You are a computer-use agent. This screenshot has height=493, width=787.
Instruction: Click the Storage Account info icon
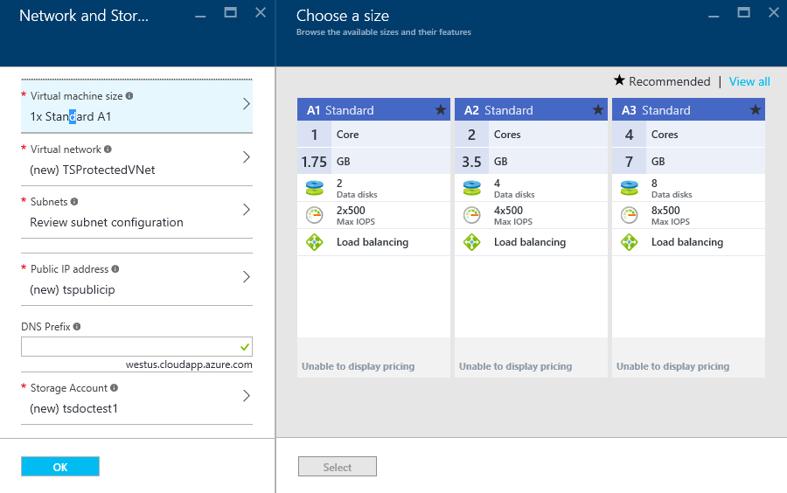(114, 388)
